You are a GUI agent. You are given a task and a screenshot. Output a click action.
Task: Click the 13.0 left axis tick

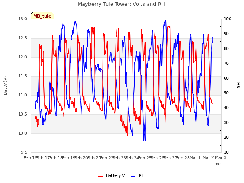pos(23,19)
